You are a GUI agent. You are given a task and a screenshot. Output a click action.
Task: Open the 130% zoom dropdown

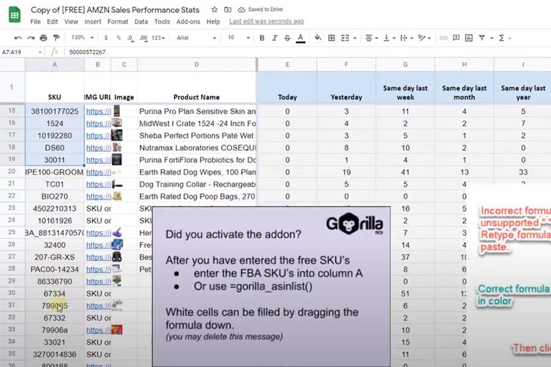tap(82, 37)
